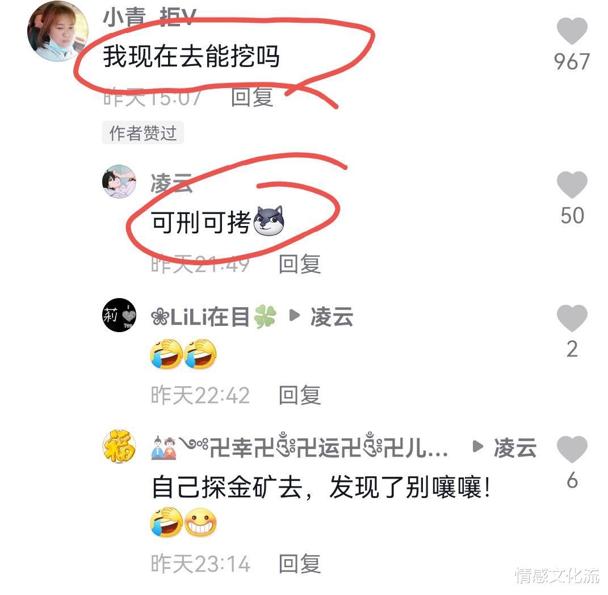This screenshot has height=595, width=608.
Task: Like 小青's comment with 967 likes
Action: pos(572,31)
